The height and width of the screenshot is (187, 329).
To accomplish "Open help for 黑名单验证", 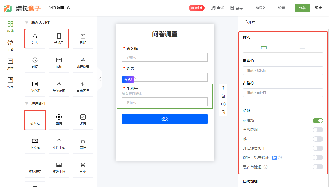I will (266, 167).
